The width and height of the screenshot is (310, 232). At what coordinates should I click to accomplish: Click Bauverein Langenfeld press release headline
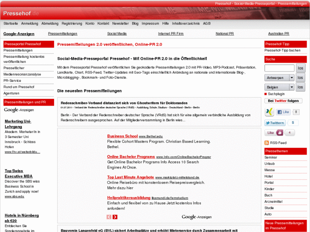pos(149,230)
